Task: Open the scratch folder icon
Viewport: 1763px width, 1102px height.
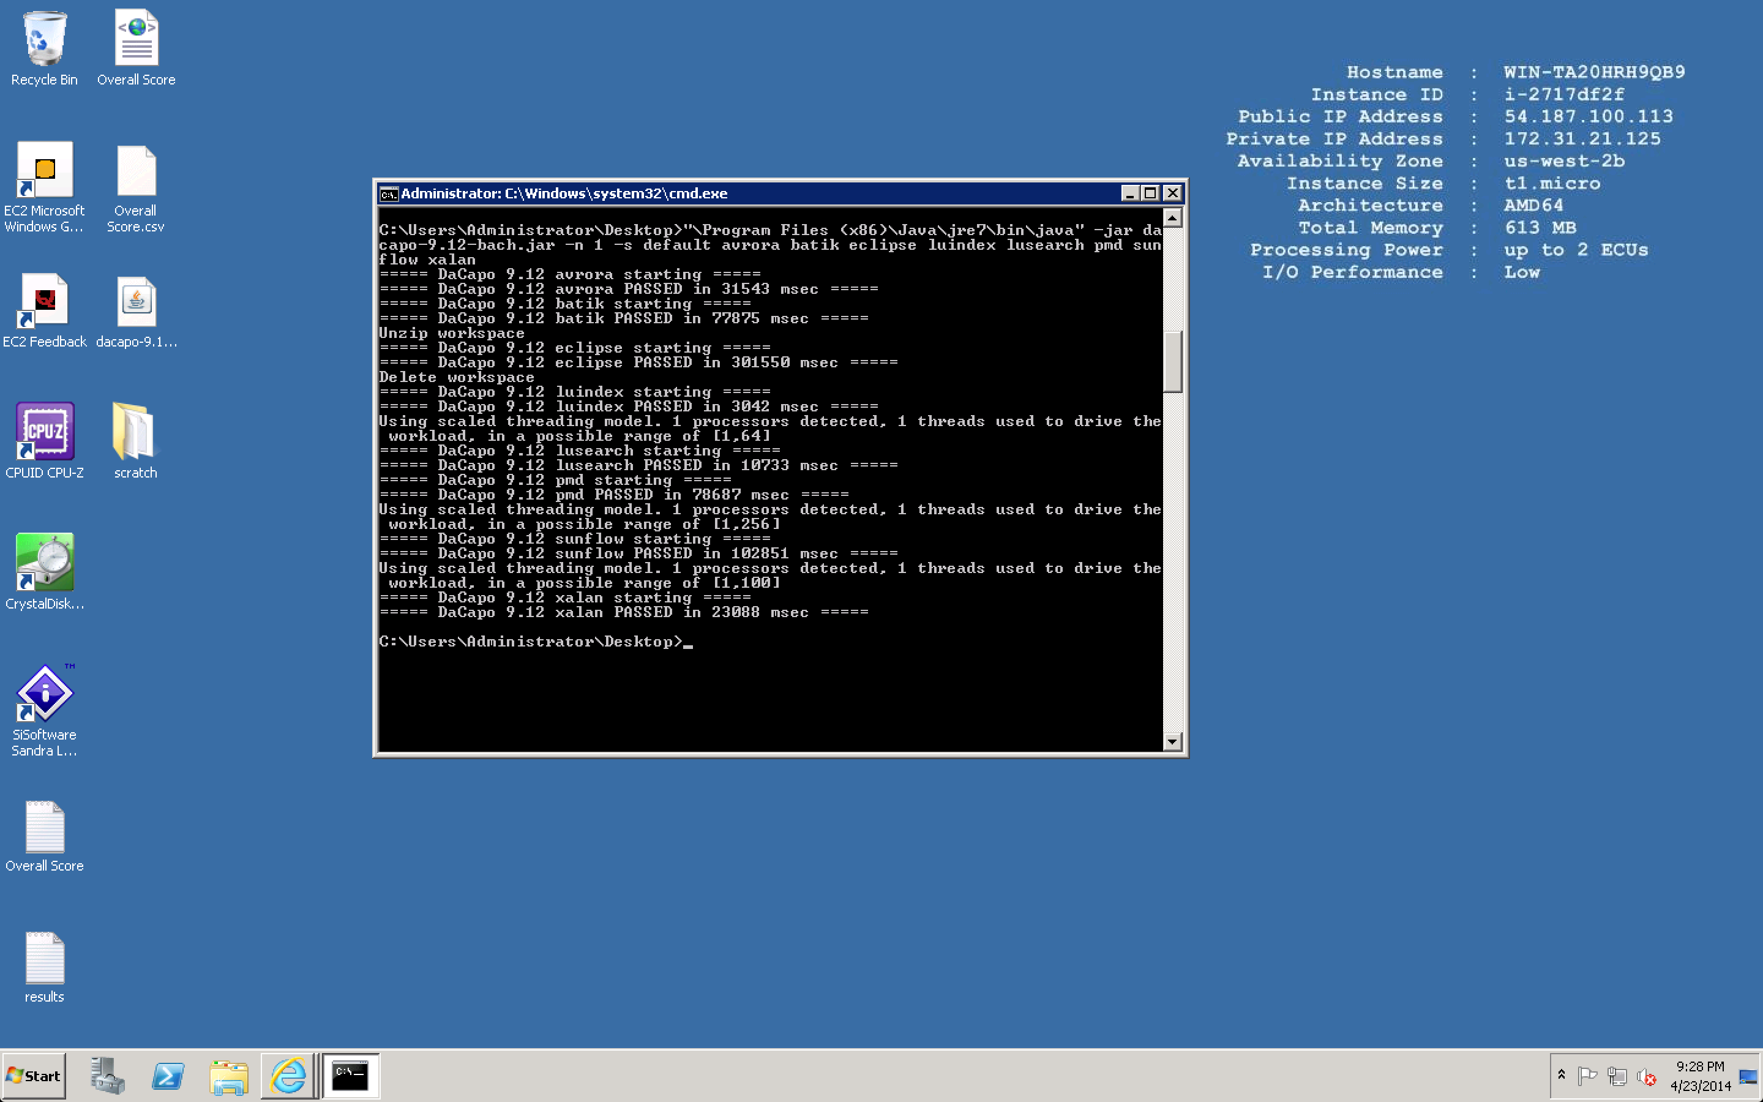Action: click(135, 432)
